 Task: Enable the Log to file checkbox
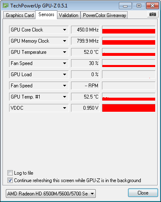10,173
